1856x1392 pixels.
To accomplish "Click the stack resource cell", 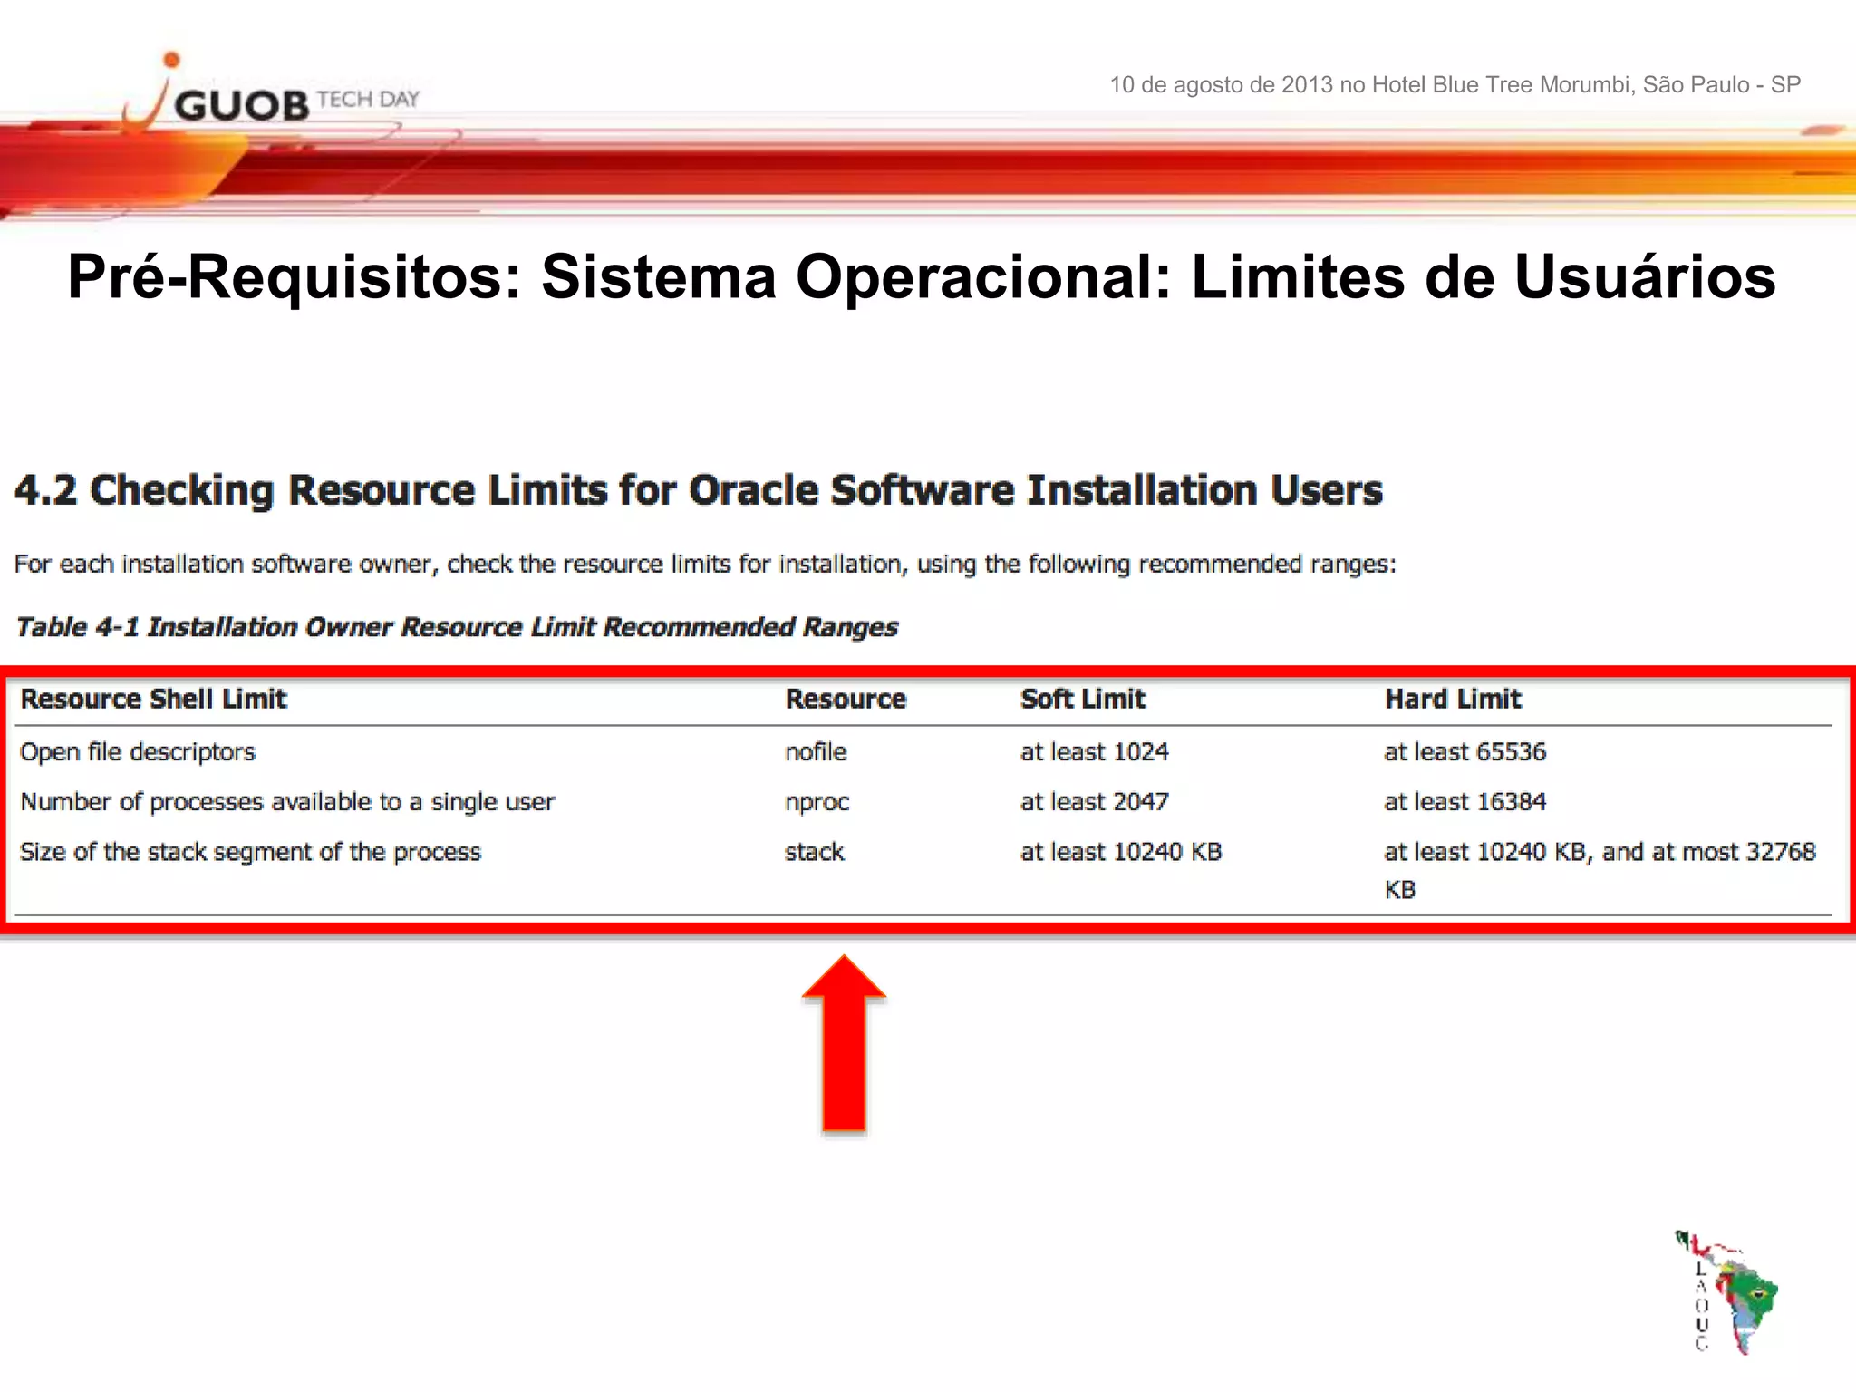I will (814, 852).
